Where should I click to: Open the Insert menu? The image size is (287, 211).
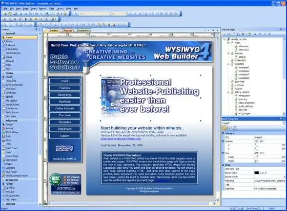pyautogui.click(x=34, y=9)
